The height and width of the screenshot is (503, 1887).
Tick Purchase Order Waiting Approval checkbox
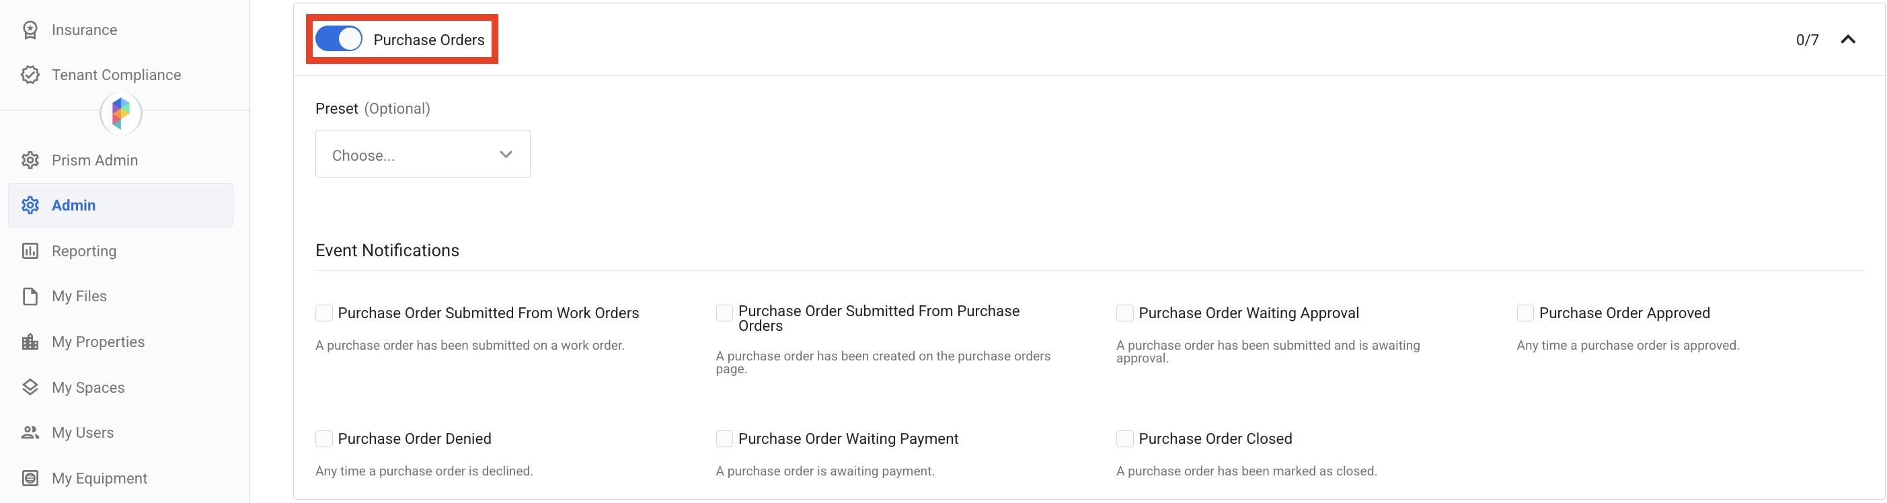tap(1124, 313)
